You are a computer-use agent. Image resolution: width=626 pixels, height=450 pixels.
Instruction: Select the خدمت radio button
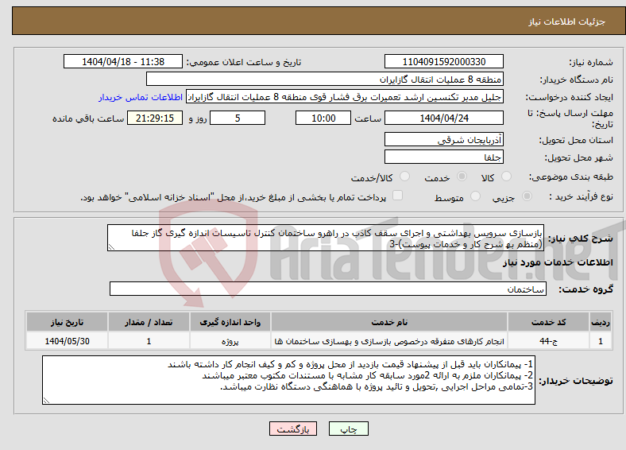click(462, 177)
